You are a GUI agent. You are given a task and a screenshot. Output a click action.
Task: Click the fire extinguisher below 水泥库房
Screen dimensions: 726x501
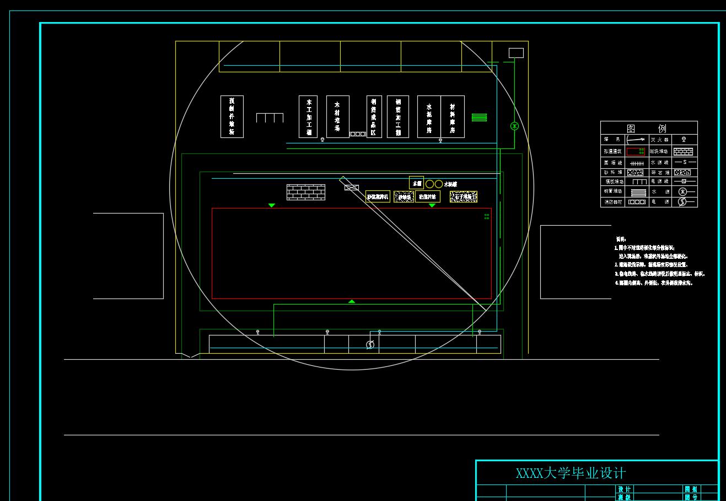(440, 140)
